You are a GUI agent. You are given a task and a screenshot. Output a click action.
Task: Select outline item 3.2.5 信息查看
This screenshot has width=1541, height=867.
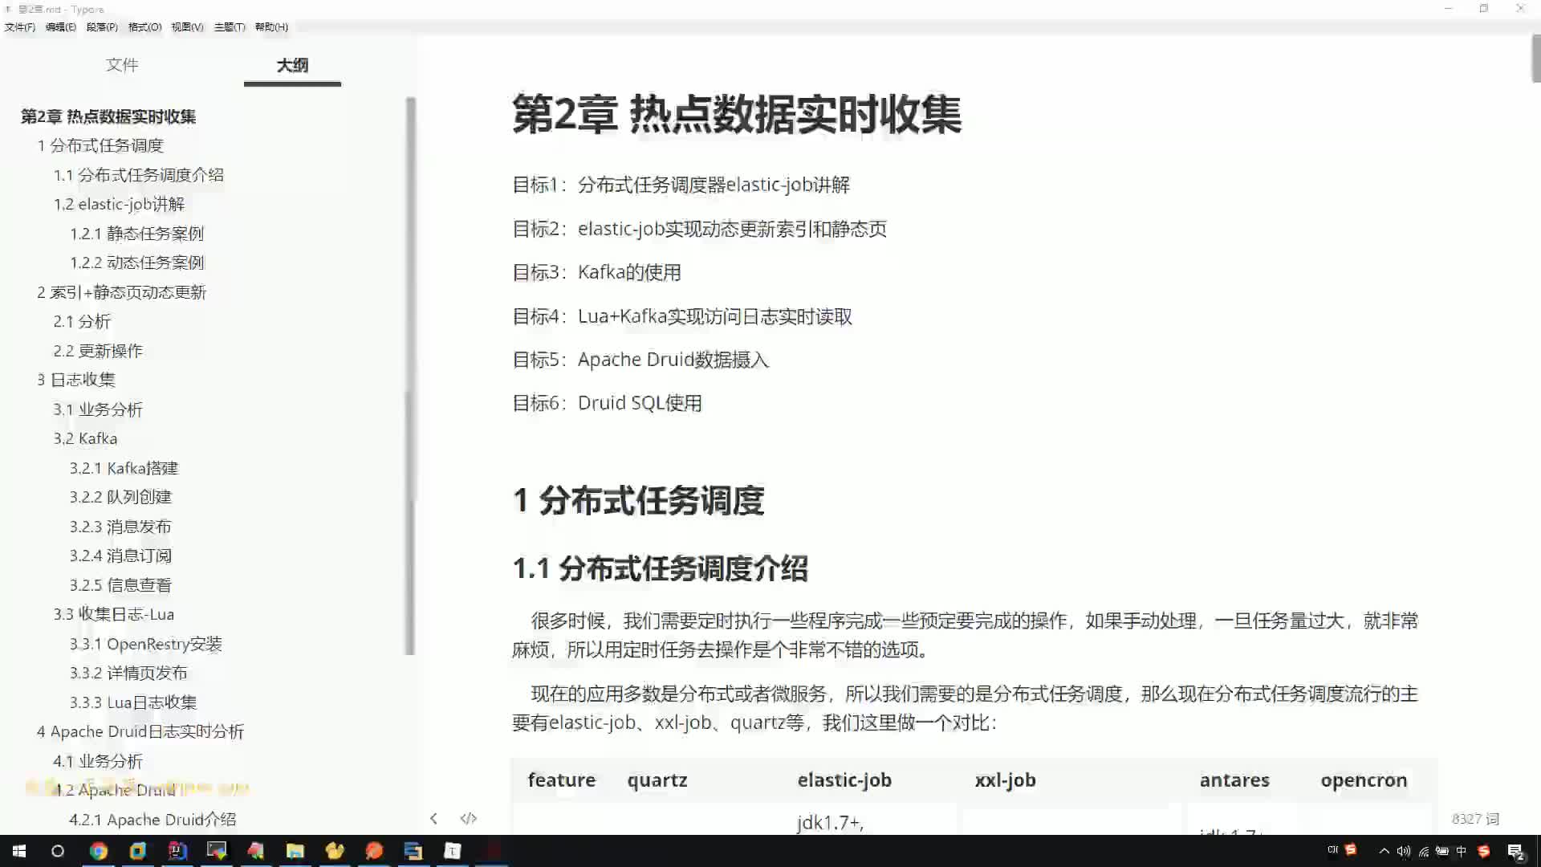[120, 585]
